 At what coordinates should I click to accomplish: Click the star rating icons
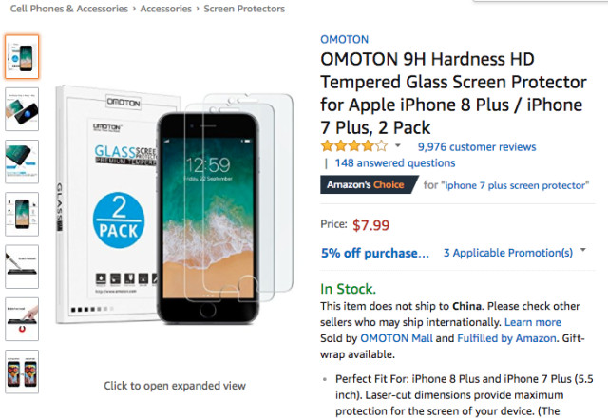click(354, 146)
